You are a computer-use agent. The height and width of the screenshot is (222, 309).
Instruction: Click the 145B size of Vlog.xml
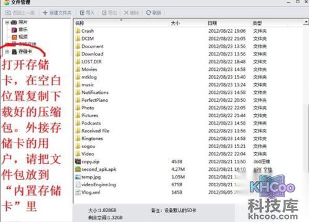(x=177, y=192)
